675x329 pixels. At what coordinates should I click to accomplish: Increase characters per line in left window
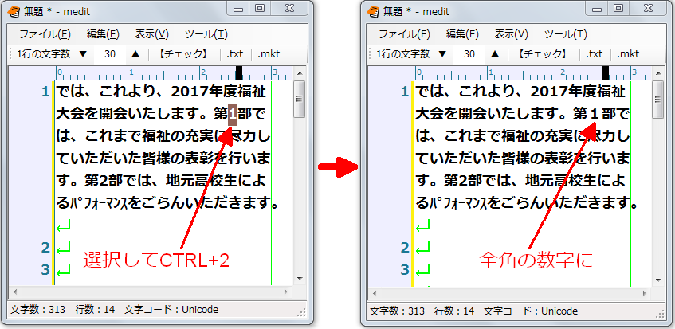coord(135,53)
